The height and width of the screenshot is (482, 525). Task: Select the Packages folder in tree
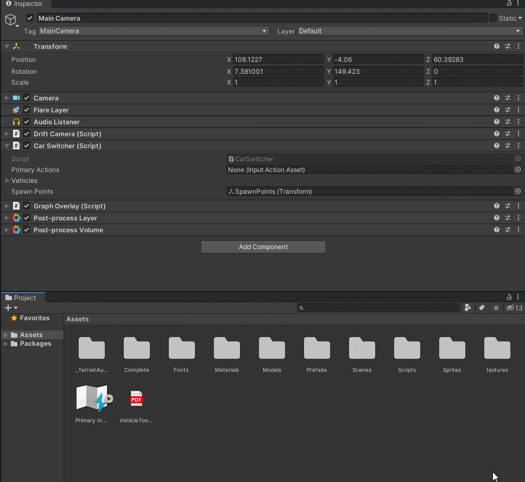[x=35, y=344]
